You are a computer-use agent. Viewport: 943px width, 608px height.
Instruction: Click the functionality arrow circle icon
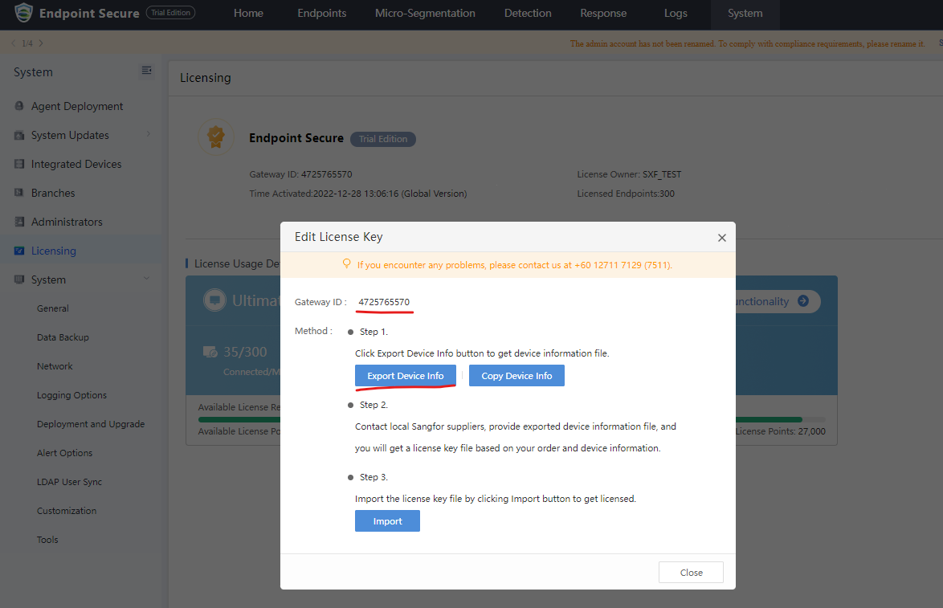pos(803,300)
